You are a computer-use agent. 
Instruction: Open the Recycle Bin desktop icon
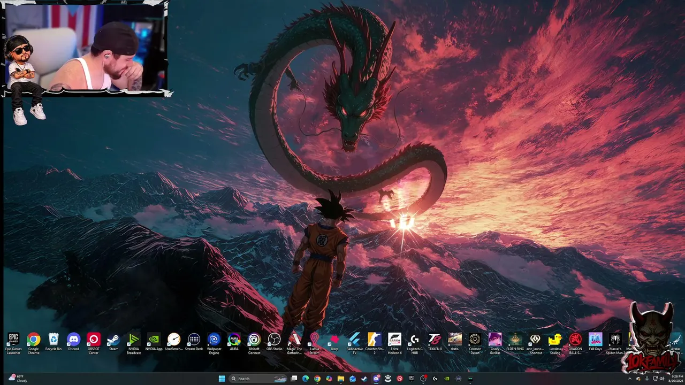[x=54, y=342]
